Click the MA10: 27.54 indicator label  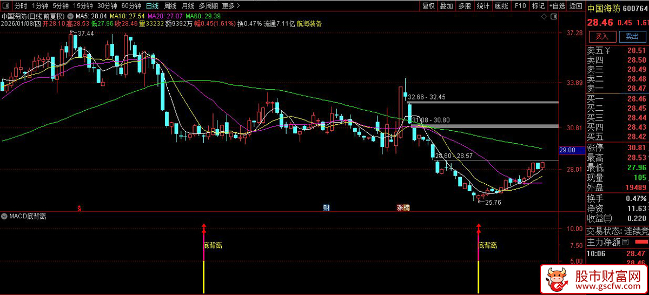click(127, 16)
